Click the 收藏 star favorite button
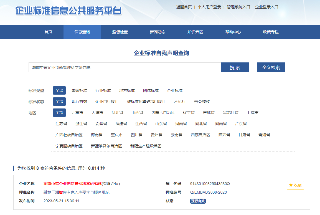This screenshot has width=320, height=215. [x=295, y=185]
